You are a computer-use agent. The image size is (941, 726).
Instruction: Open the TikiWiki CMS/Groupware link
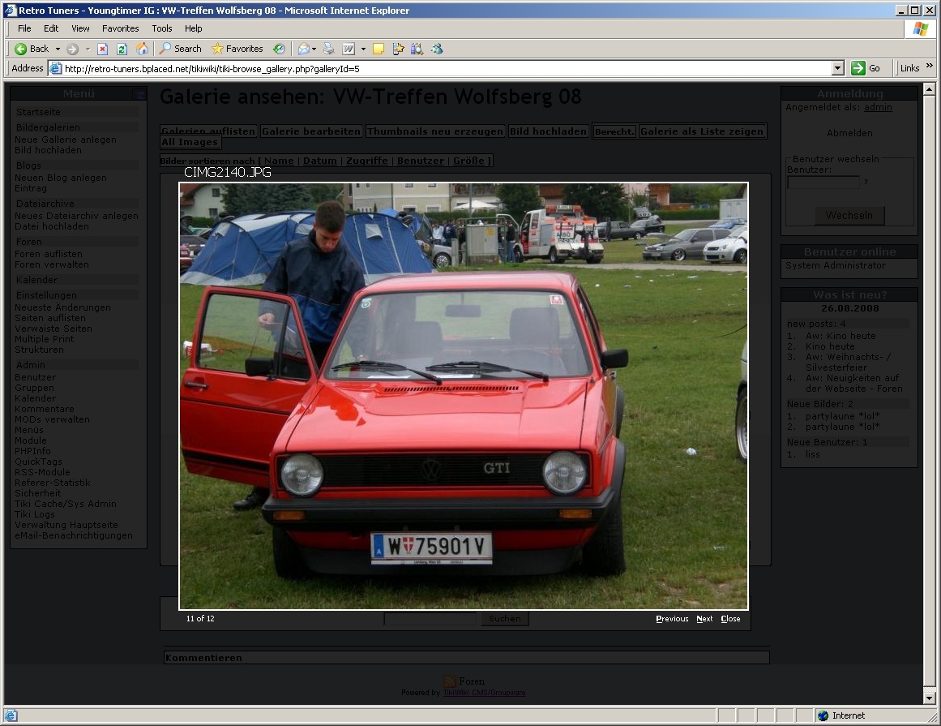[484, 693]
